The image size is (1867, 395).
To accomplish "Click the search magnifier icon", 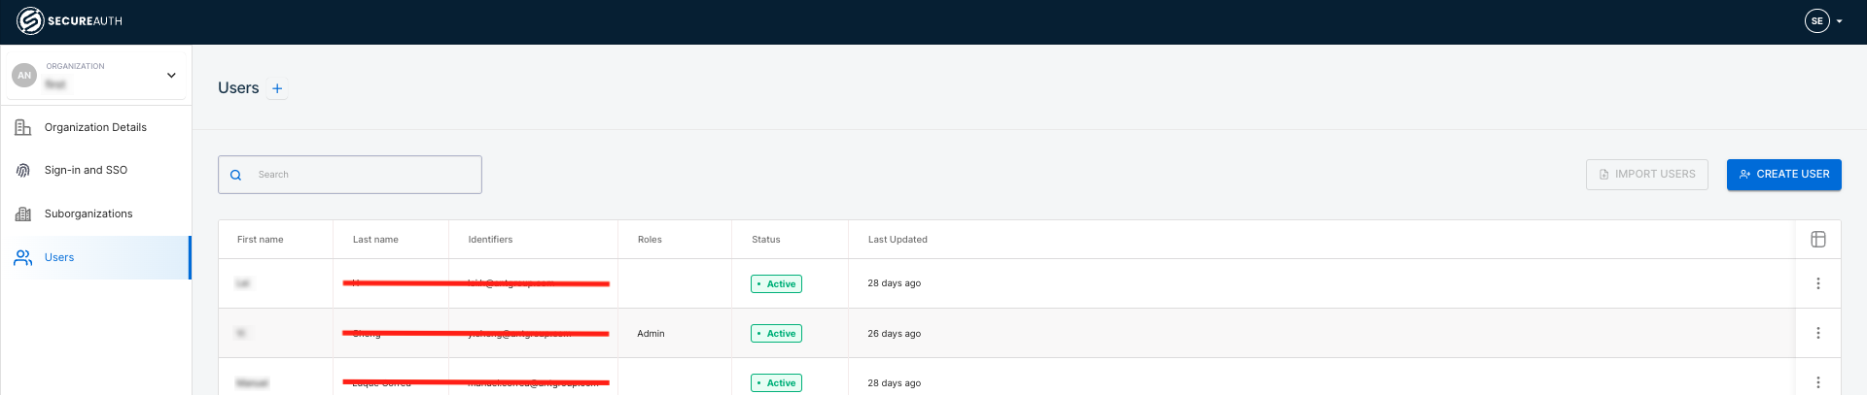I will [x=235, y=176].
